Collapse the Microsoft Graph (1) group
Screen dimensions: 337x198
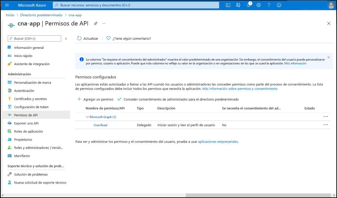(87, 117)
